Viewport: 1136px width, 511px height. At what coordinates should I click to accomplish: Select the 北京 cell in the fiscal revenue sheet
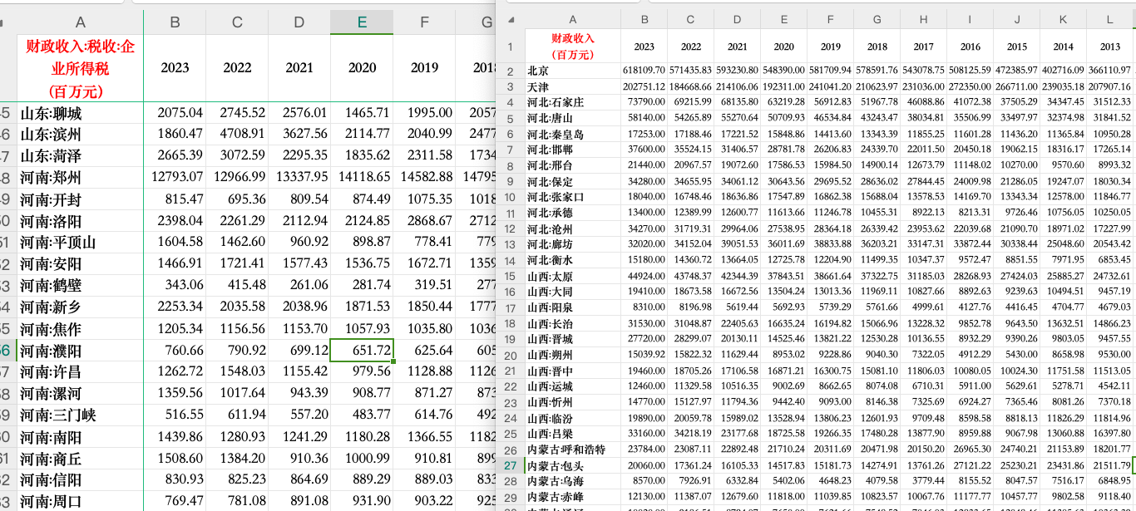click(x=572, y=71)
